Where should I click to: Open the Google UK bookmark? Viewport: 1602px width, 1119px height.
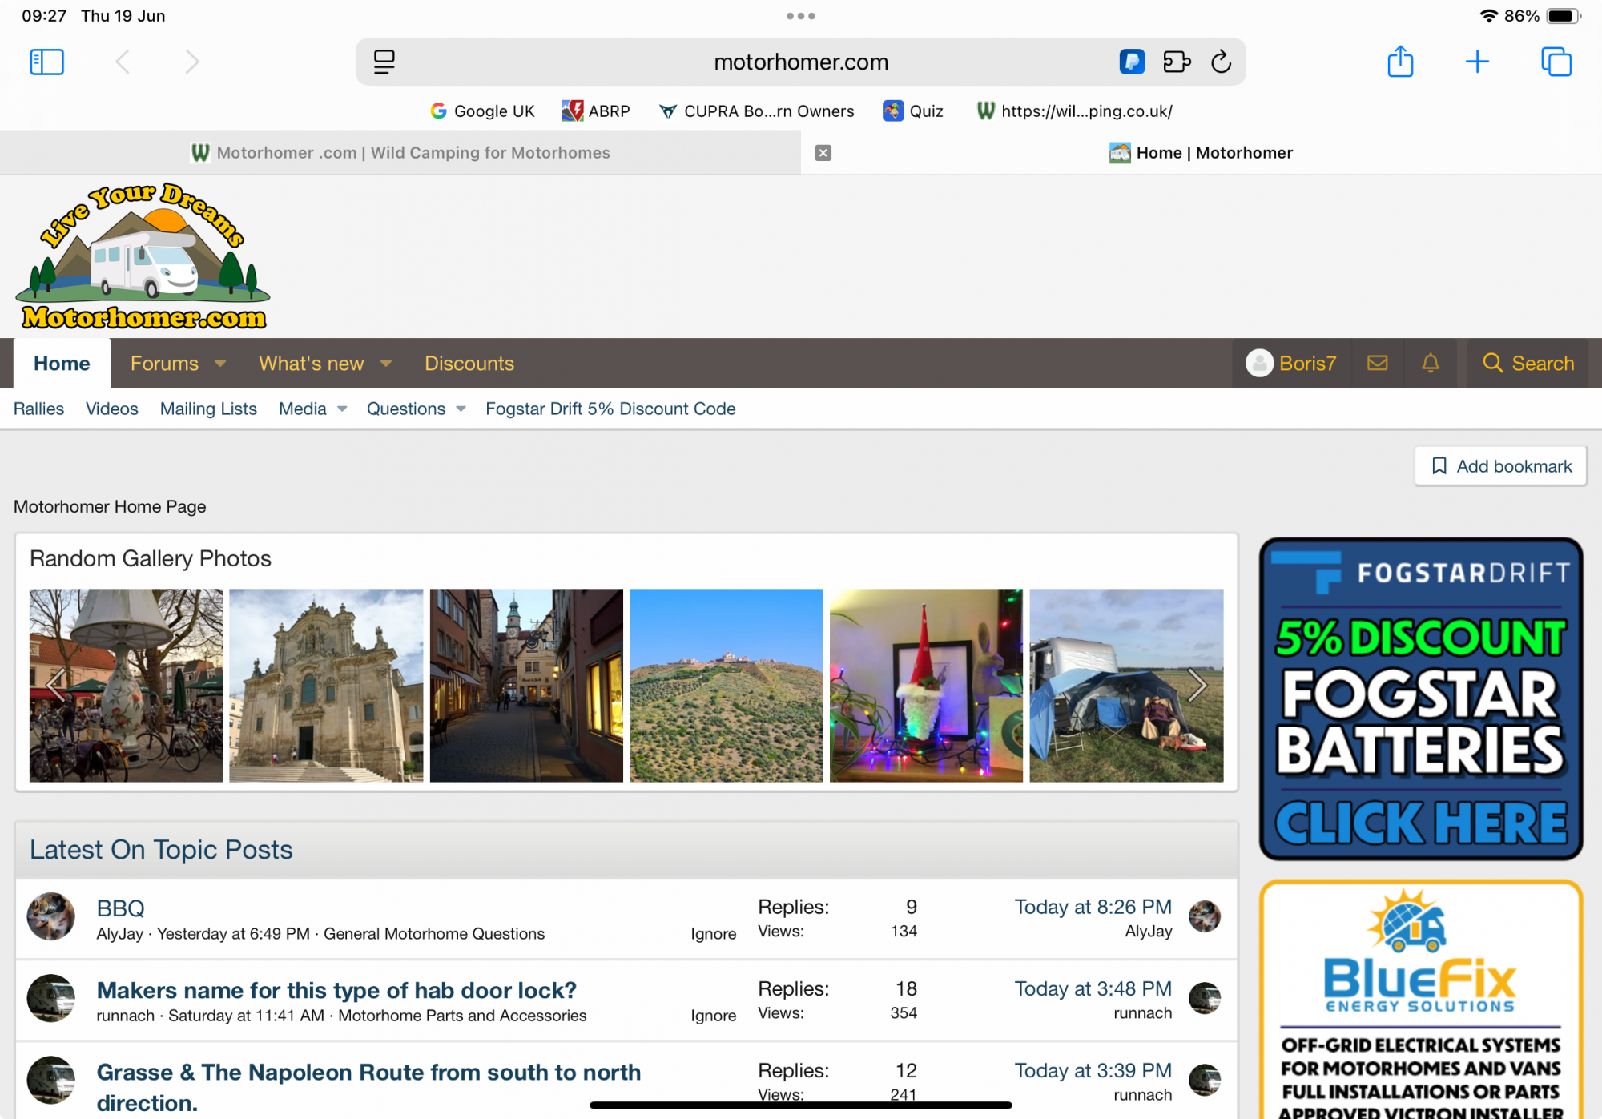[x=482, y=111]
